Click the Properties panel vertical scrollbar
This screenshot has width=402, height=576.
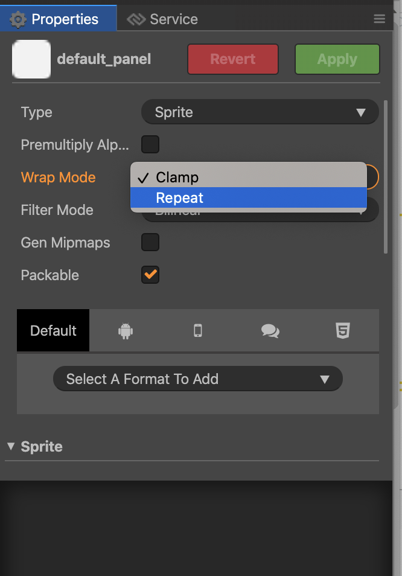(x=386, y=181)
